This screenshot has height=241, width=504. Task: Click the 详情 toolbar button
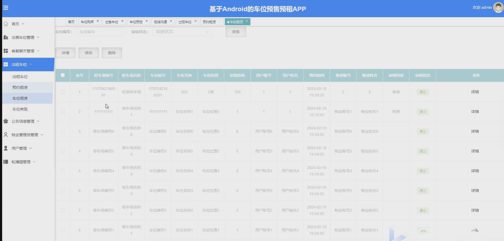pos(65,53)
